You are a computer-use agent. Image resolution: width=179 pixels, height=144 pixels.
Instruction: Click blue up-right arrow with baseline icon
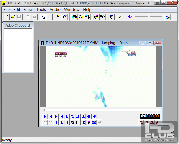coord(78,117)
